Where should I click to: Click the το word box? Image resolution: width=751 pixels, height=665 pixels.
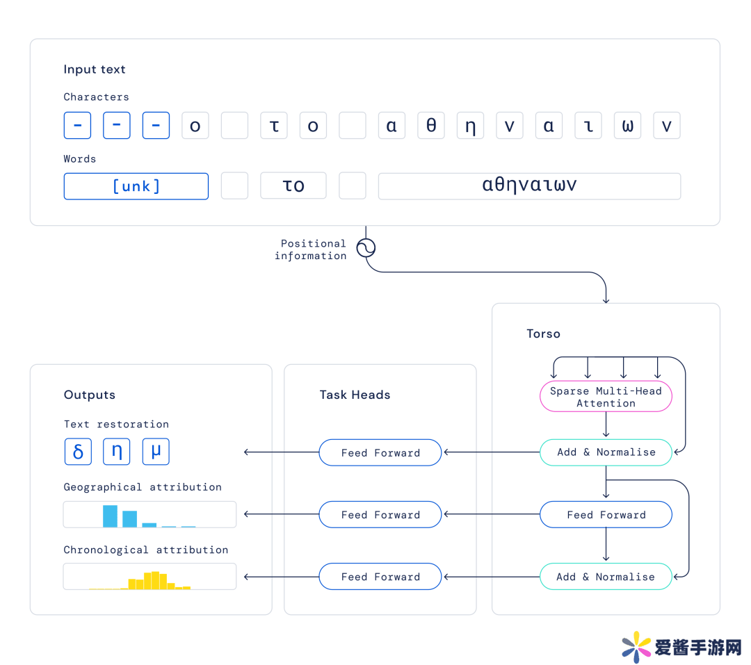pos(293,186)
